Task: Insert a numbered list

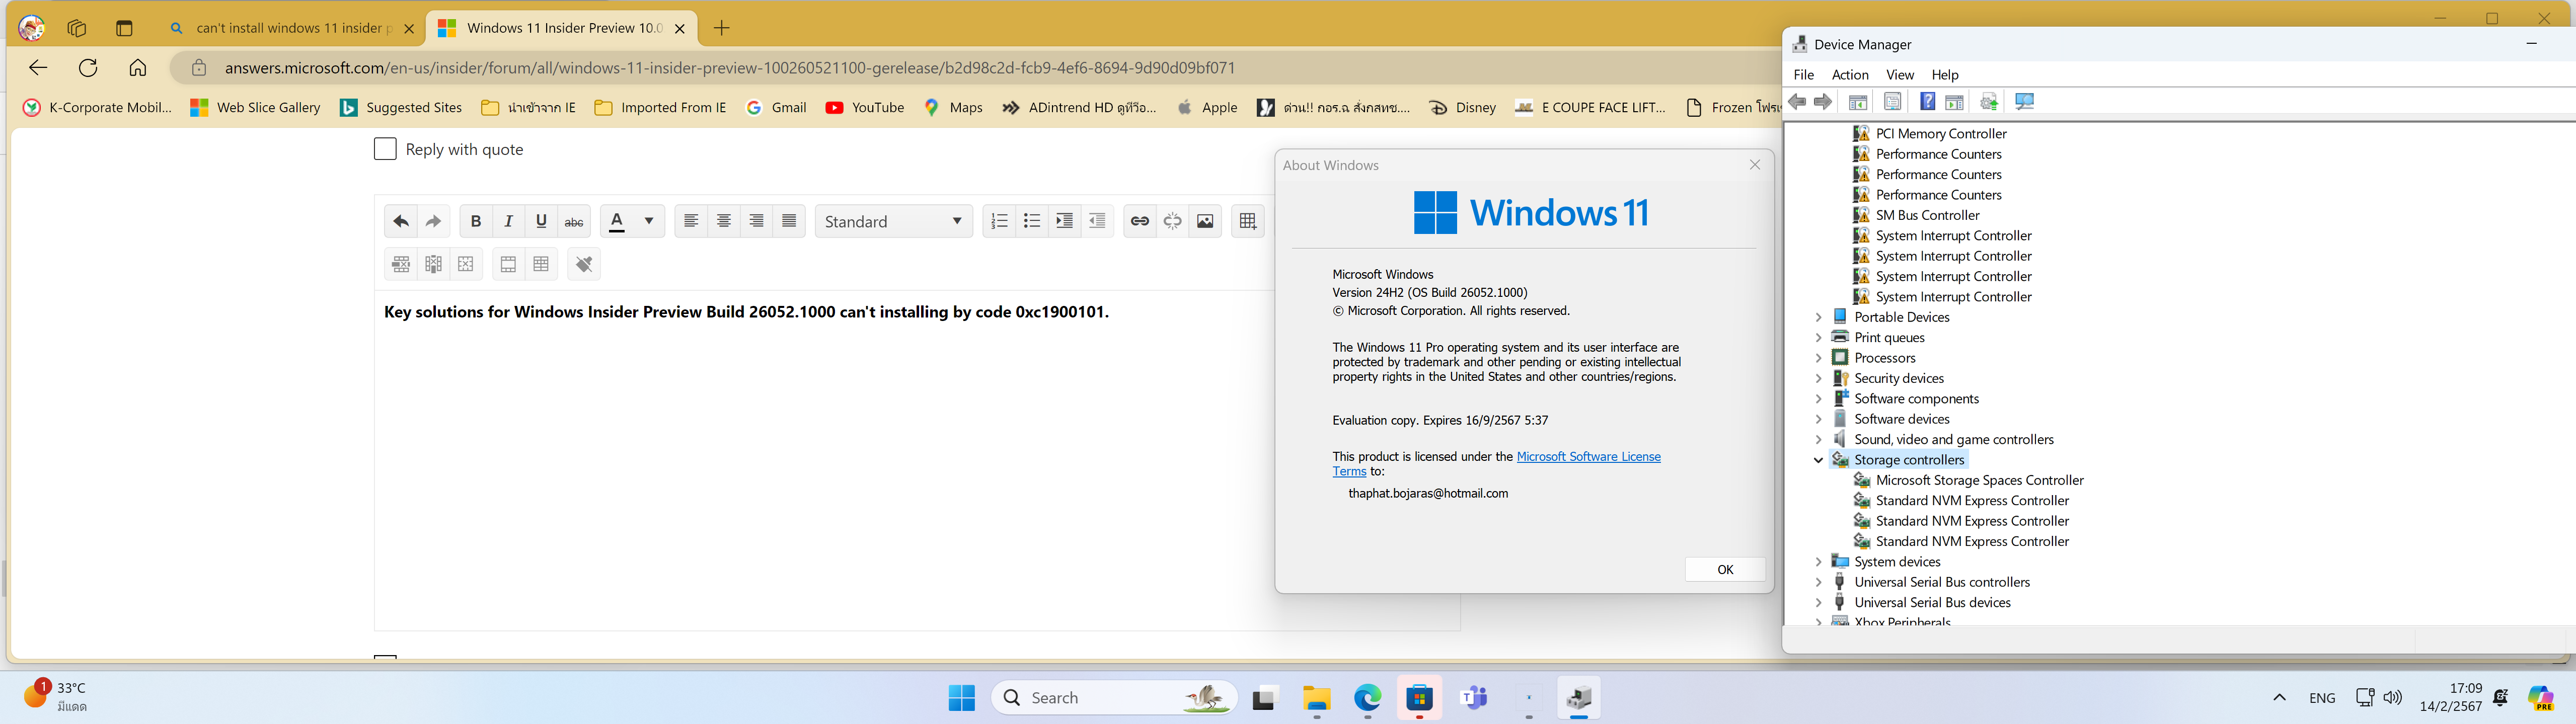Action: (999, 221)
